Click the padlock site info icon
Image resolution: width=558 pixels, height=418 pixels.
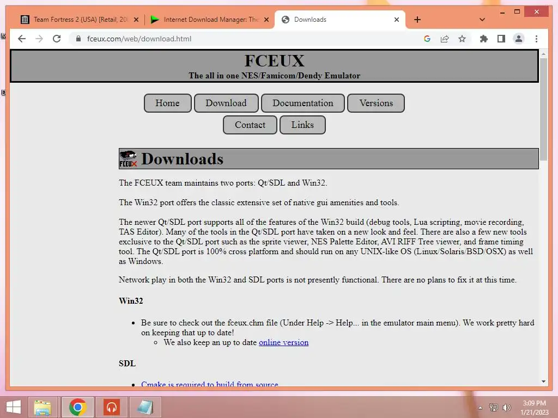point(78,39)
